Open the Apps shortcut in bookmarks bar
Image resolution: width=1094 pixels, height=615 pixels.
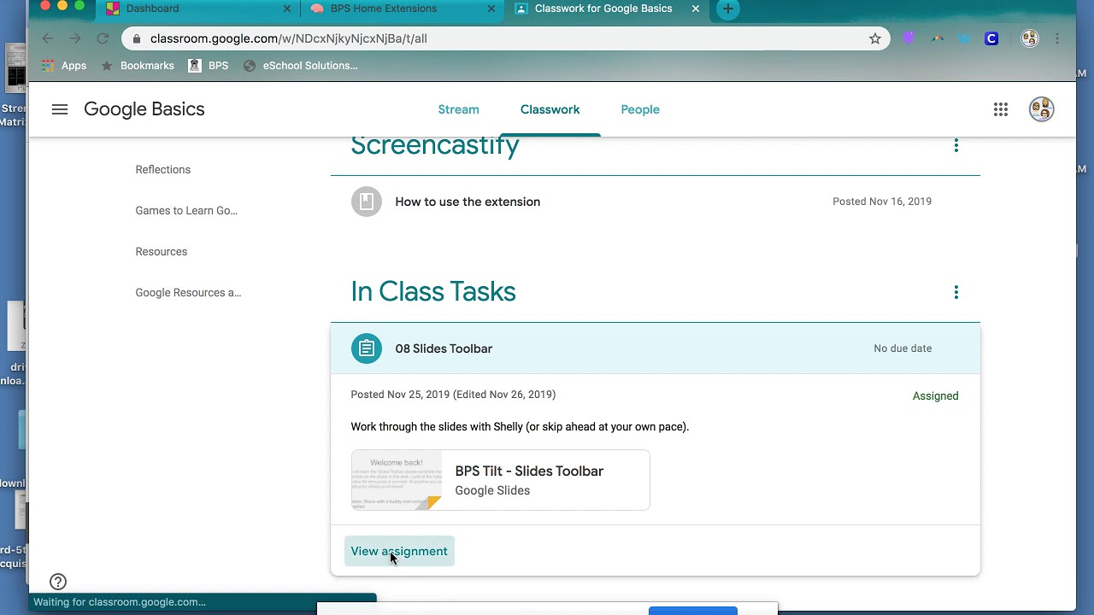(x=64, y=66)
